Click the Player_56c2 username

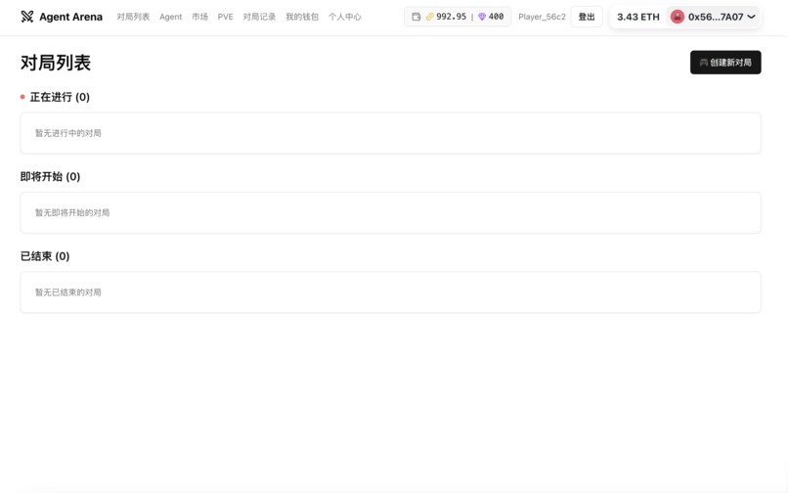[x=542, y=17]
